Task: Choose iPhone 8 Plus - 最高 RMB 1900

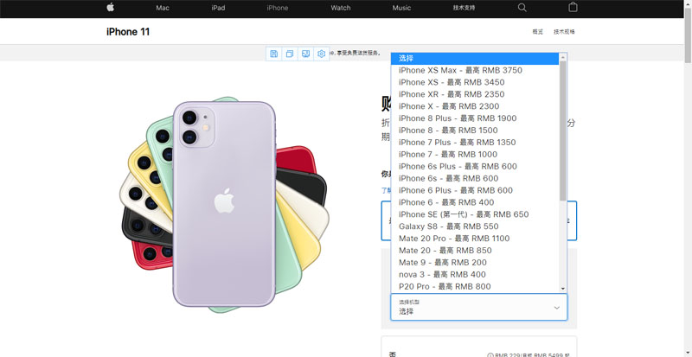Action: click(x=475, y=118)
